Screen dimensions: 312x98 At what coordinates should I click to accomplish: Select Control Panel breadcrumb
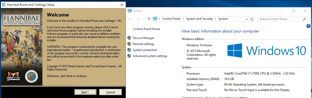(x=171, y=19)
